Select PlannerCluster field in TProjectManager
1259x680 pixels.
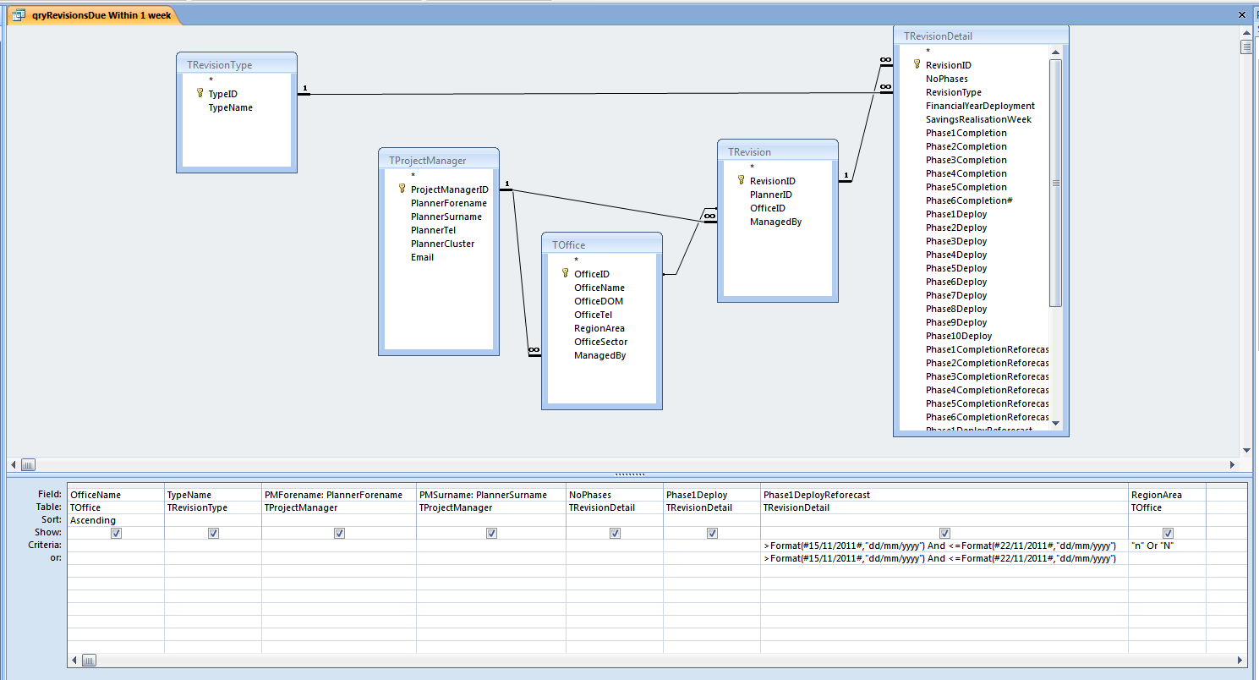tap(442, 244)
